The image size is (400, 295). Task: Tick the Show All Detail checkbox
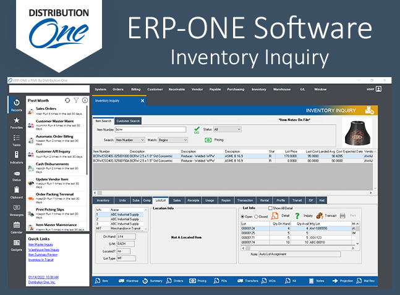(x=270, y=208)
